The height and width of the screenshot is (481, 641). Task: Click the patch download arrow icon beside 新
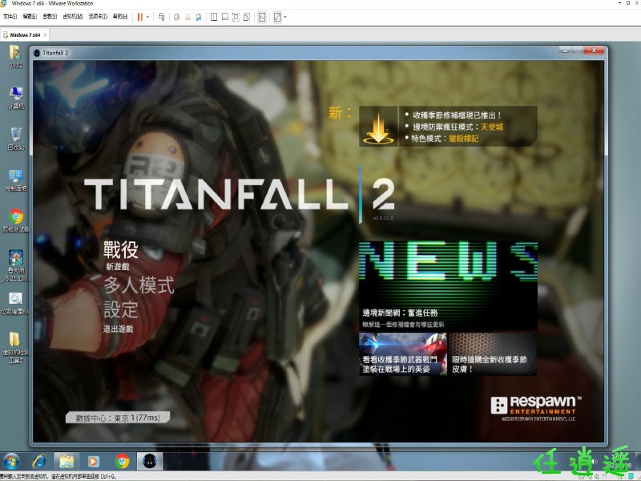378,127
